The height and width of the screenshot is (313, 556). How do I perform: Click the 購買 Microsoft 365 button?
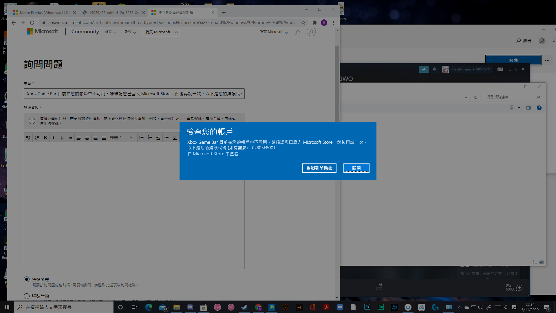[161, 32]
